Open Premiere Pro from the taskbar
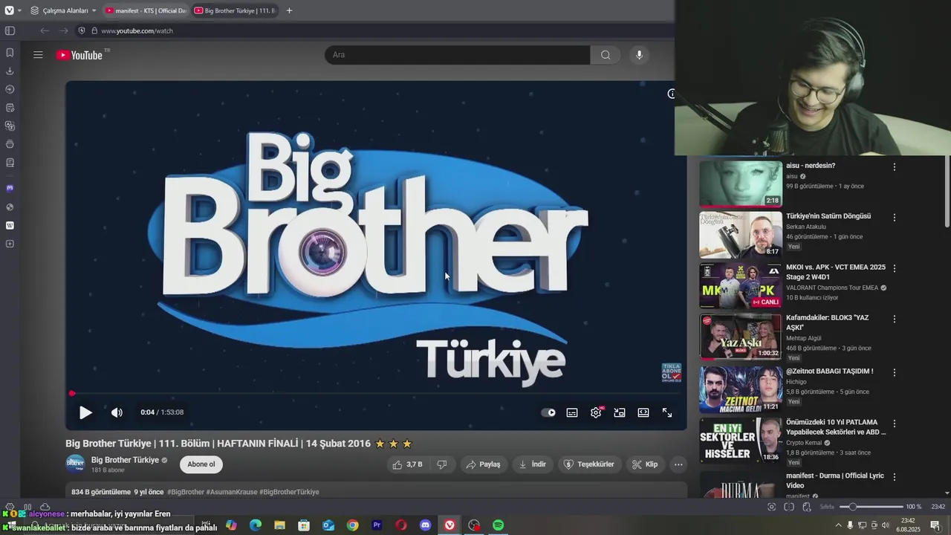 coord(377,525)
